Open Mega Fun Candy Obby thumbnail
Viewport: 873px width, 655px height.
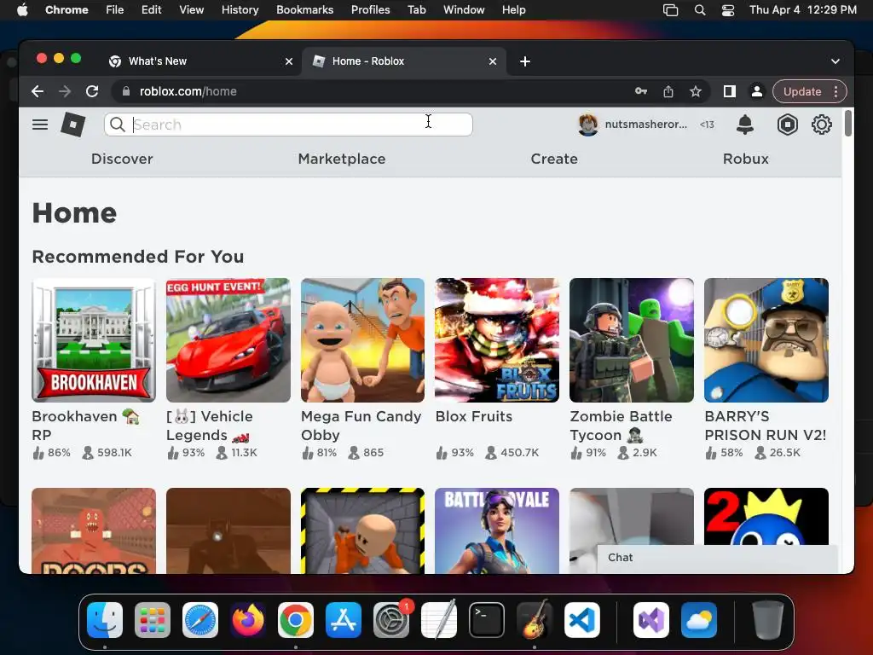[362, 340]
